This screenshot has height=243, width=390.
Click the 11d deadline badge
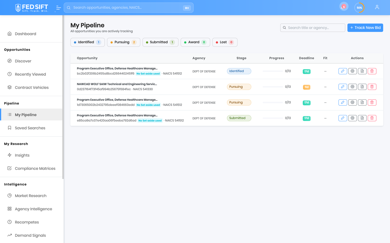coord(307,87)
